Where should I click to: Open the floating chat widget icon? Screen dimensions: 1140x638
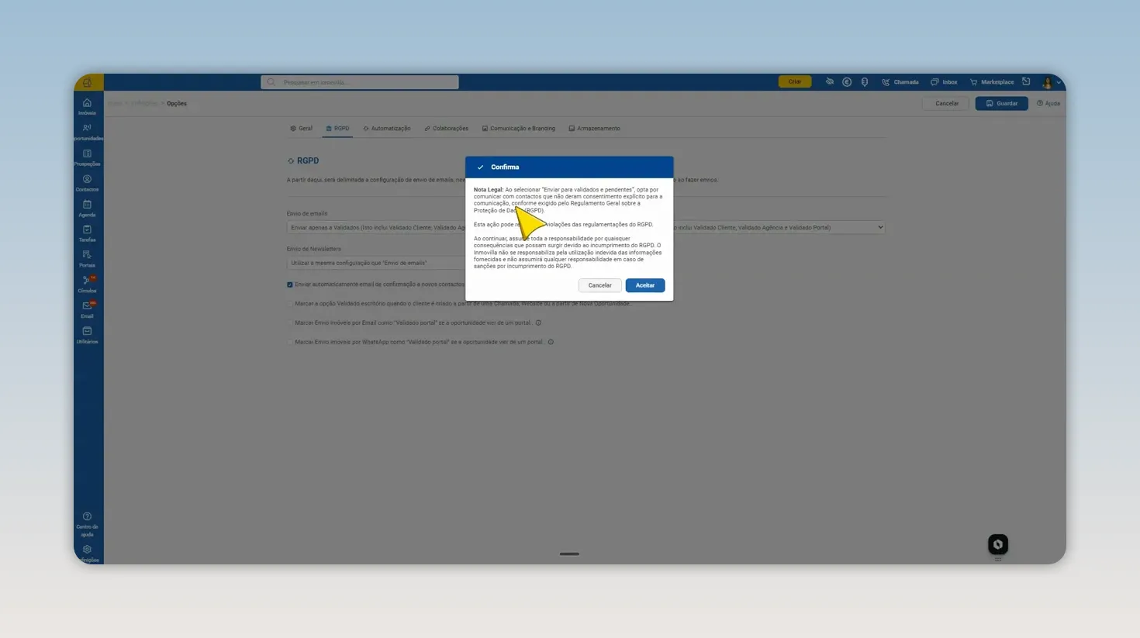tap(998, 544)
